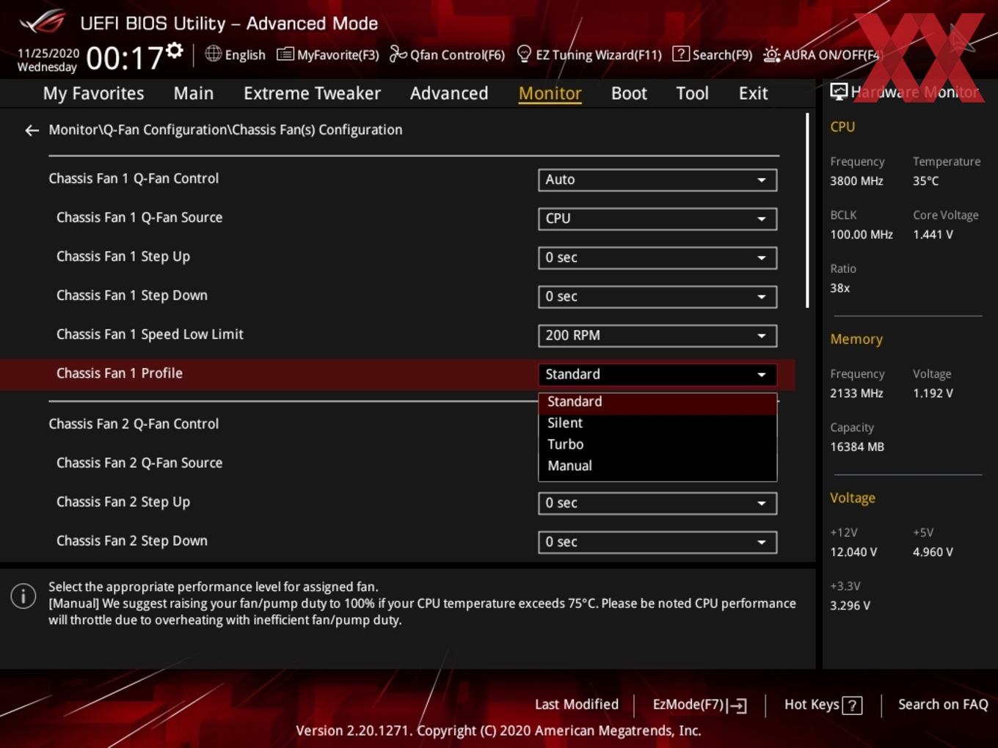Select Silent fan profile option

coord(658,423)
